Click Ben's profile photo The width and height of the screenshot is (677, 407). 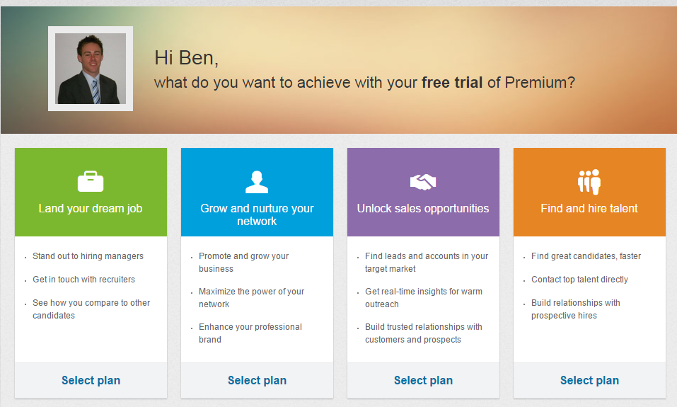[x=91, y=69]
